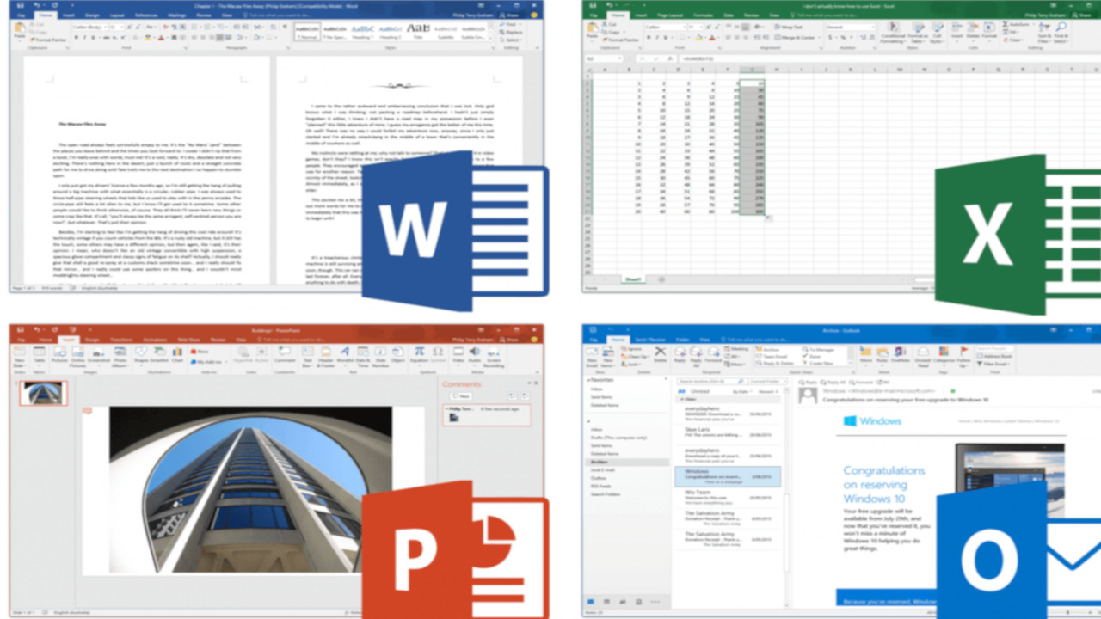The height and width of the screenshot is (619, 1101).
Task: Click Wrap Text in Excel ribbon
Action: [788, 28]
